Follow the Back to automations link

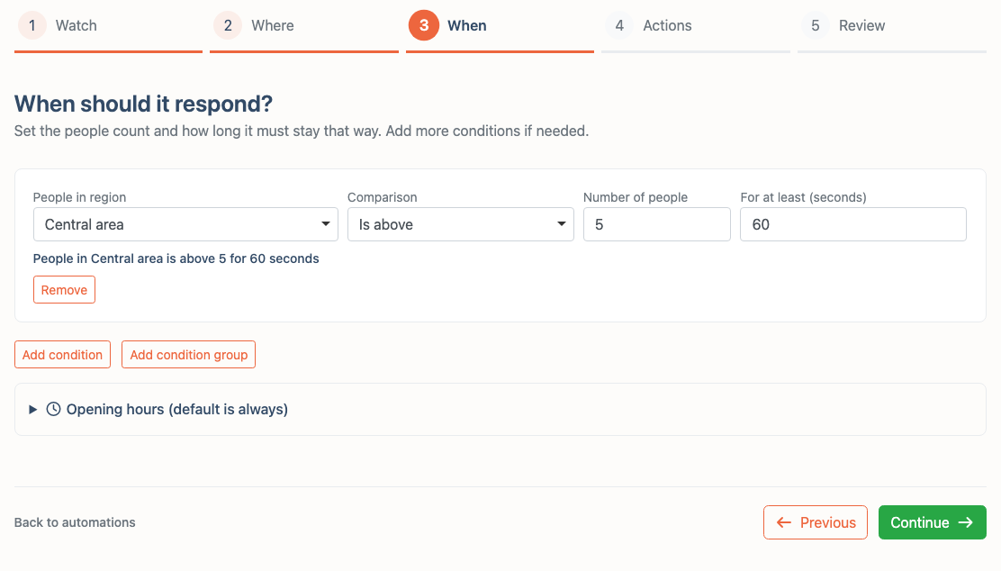point(75,522)
